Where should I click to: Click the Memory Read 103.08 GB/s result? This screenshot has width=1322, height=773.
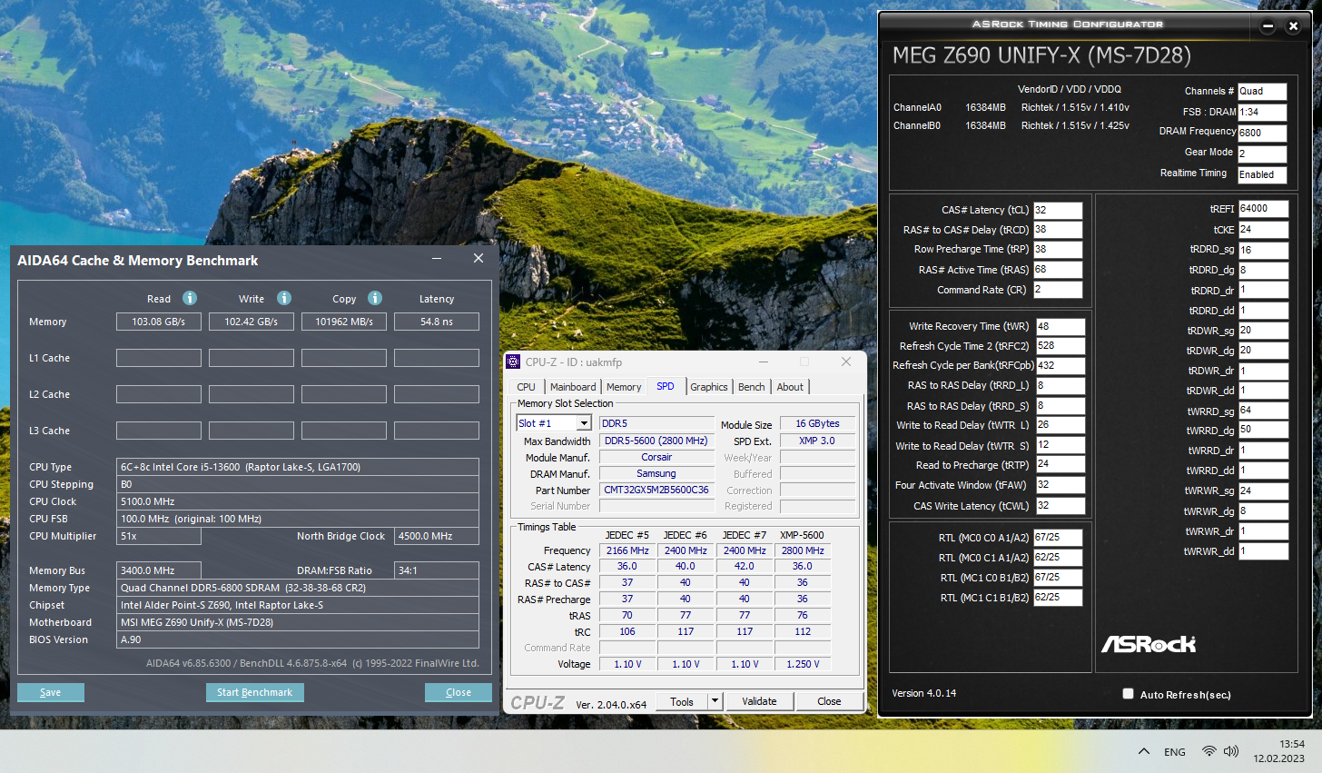(x=159, y=322)
